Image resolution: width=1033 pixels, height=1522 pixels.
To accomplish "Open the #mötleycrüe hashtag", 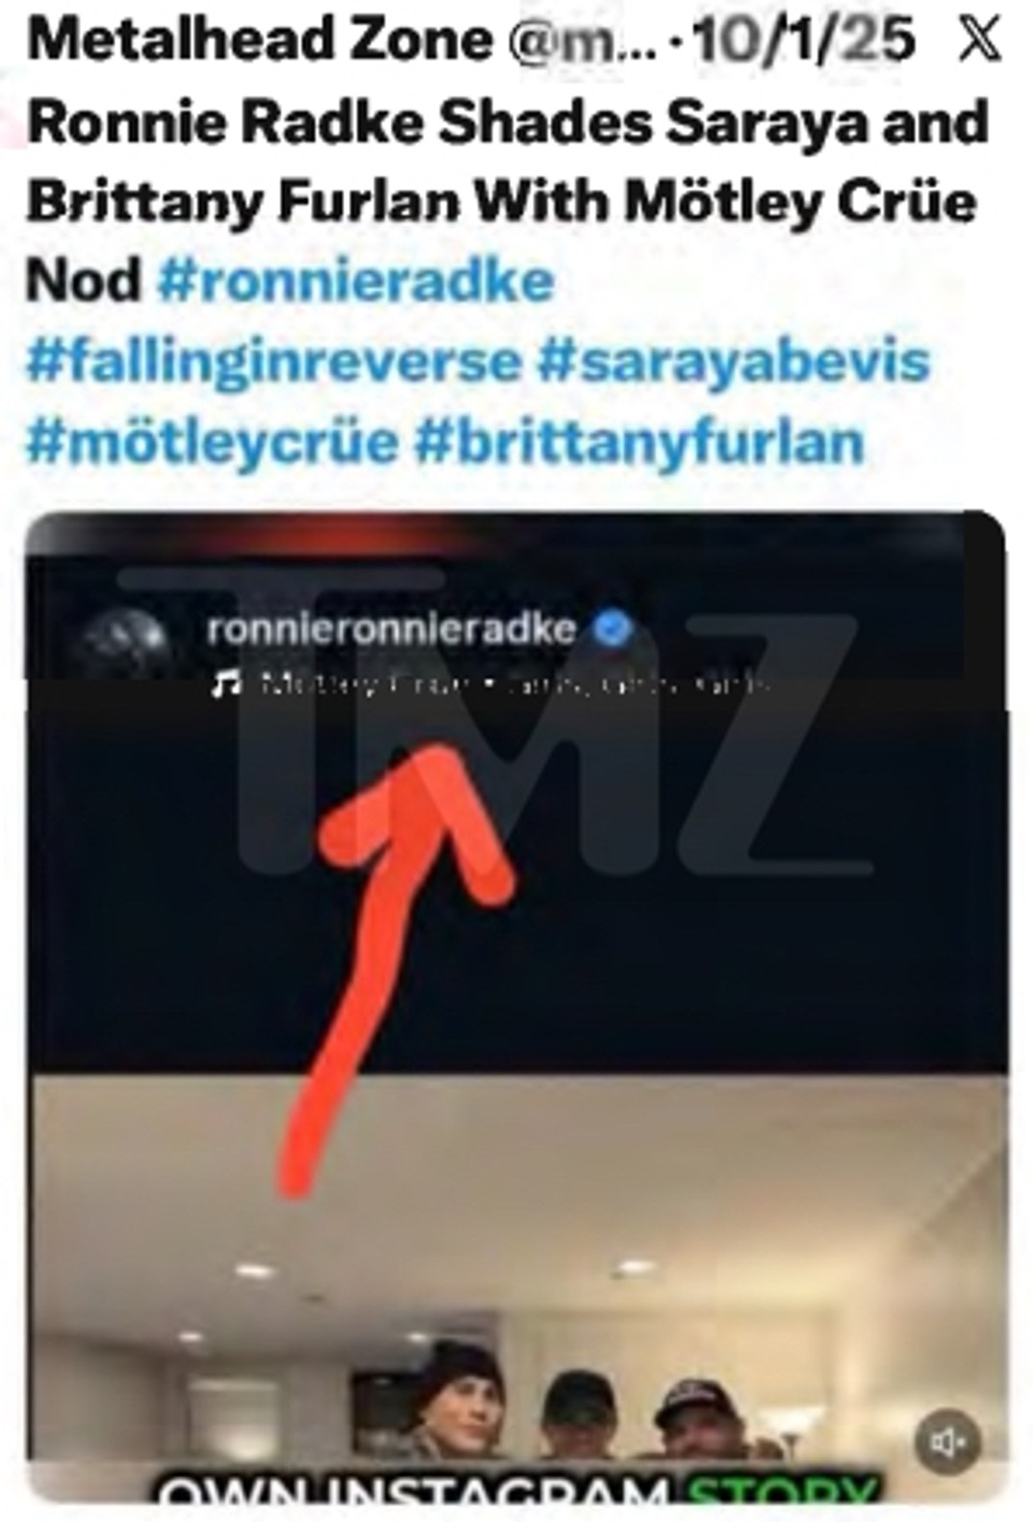I will (213, 442).
